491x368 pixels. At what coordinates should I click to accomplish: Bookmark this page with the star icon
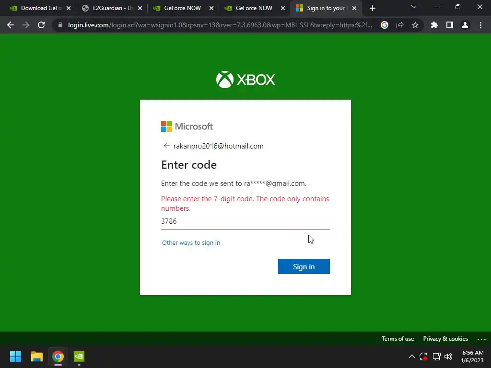coord(415,25)
